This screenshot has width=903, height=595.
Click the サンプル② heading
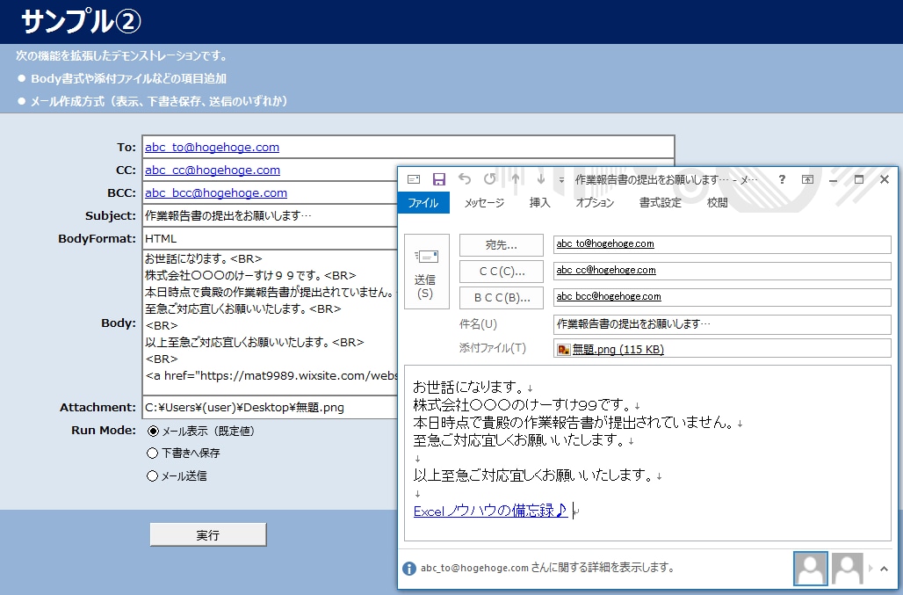click(81, 22)
